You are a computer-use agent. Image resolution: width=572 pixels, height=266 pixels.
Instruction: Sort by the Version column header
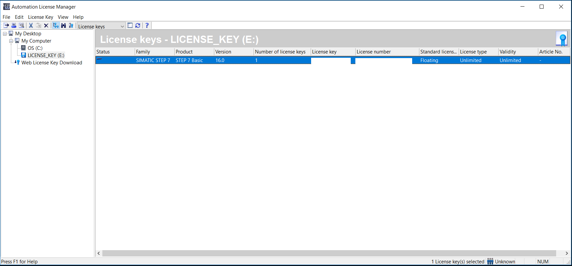[x=234, y=52]
